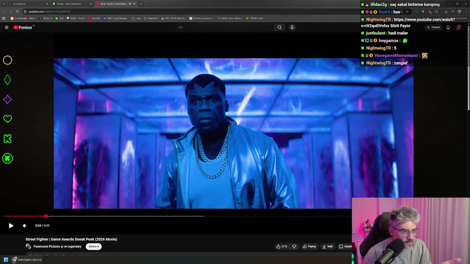470x264 pixels.
Task: Open a new browser tab
Action: point(141,4)
